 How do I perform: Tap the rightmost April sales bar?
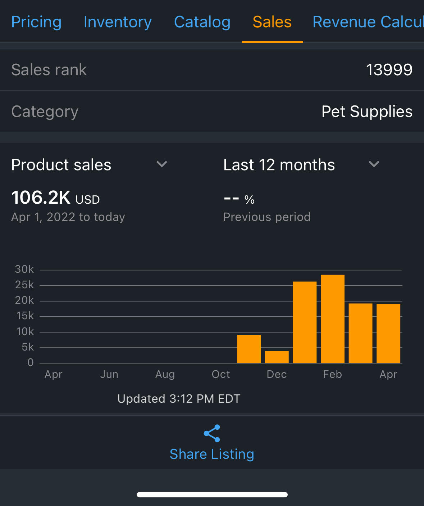(388, 333)
